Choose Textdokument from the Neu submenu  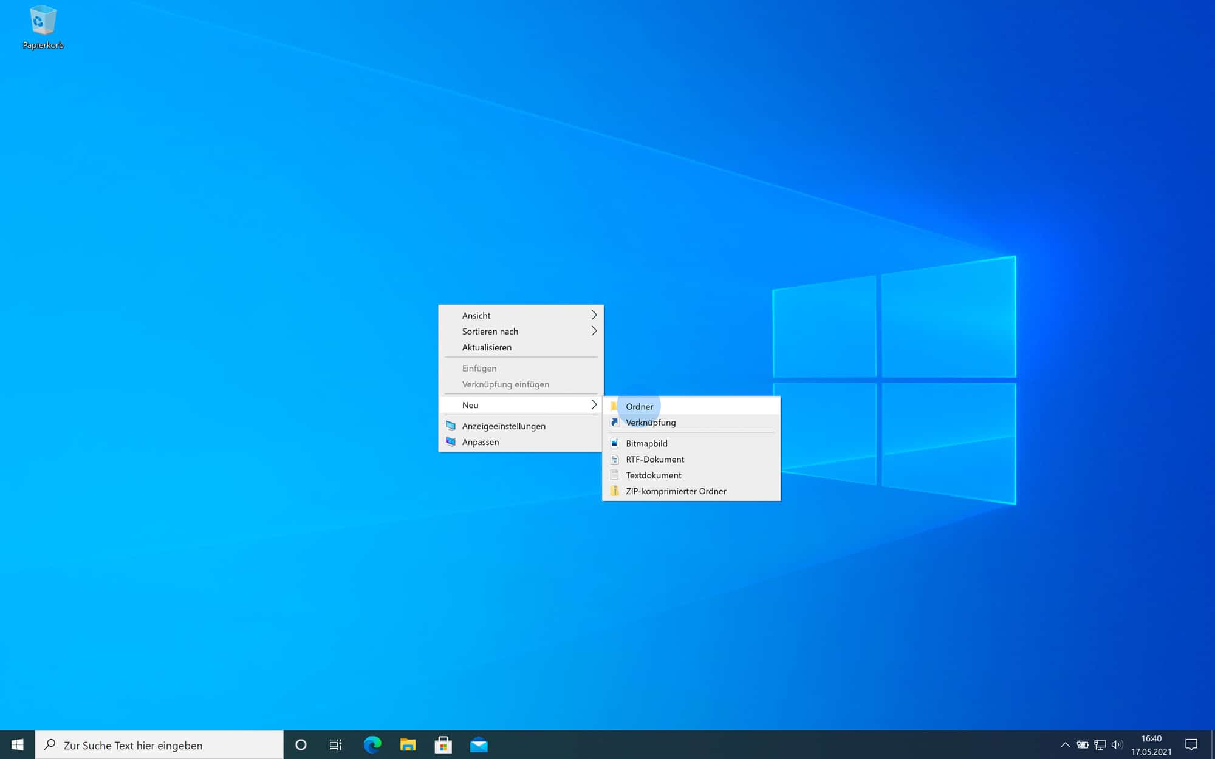tap(654, 475)
